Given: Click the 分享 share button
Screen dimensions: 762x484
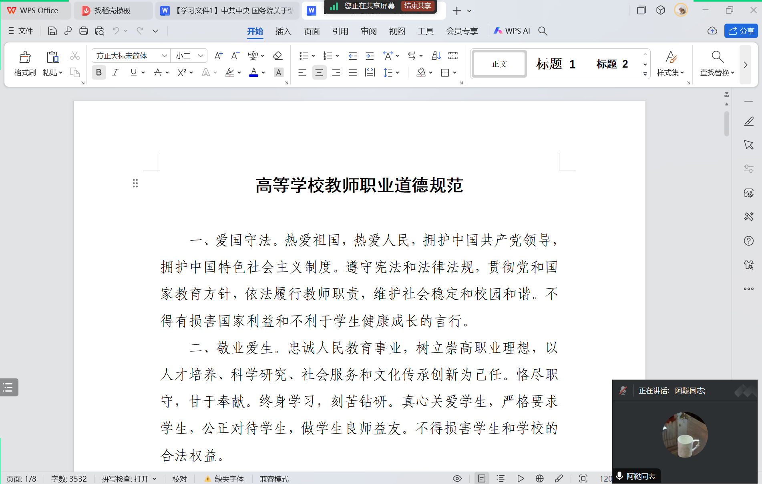Looking at the screenshot, I should (x=741, y=31).
